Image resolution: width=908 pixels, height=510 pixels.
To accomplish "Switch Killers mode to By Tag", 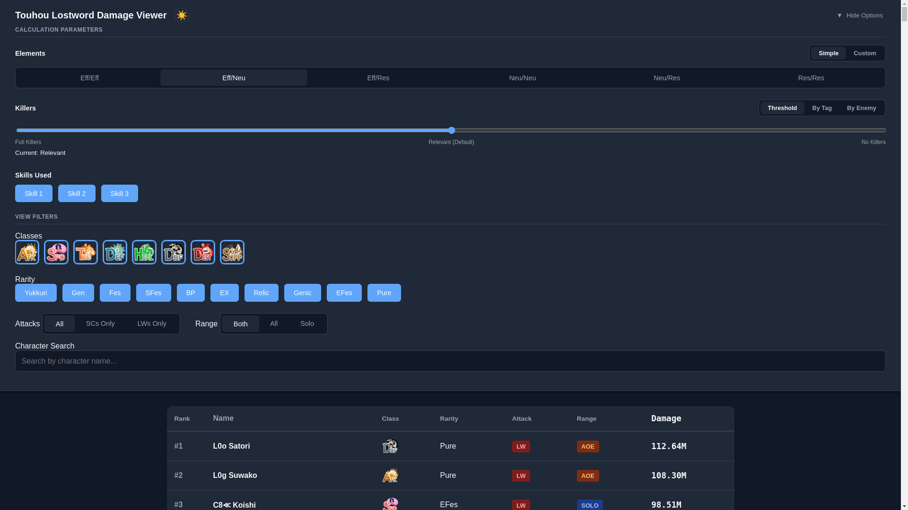I will [822, 108].
